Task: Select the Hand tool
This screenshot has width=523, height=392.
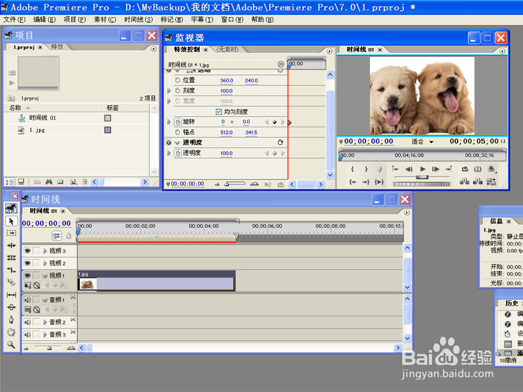Action: click(x=11, y=332)
